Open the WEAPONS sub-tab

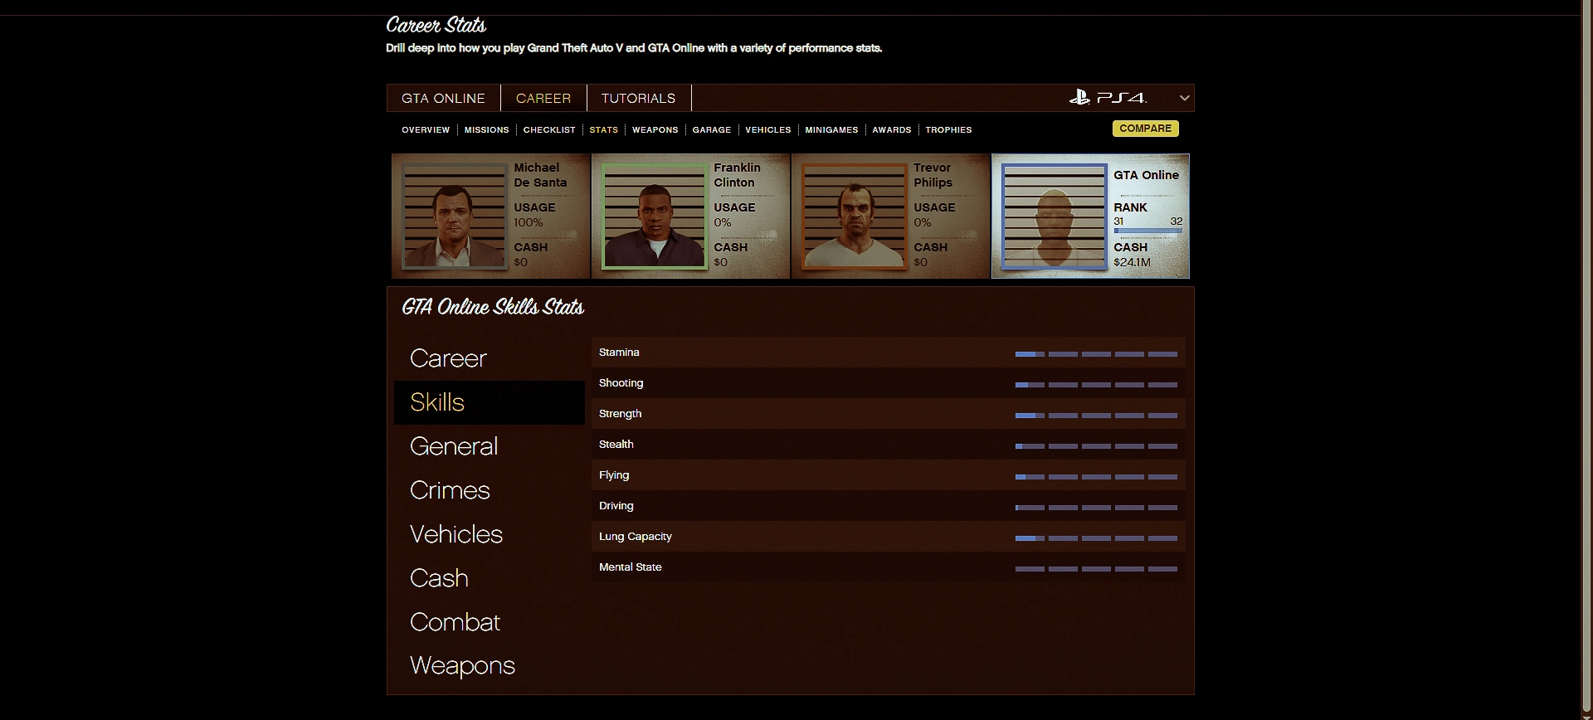[x=655, y=130]
